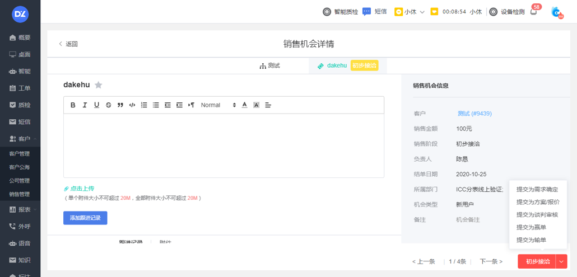Apply strikethrough formatting in editor
Image resolution: width=577 pixels, height=277 pixels.
[109, 105]
